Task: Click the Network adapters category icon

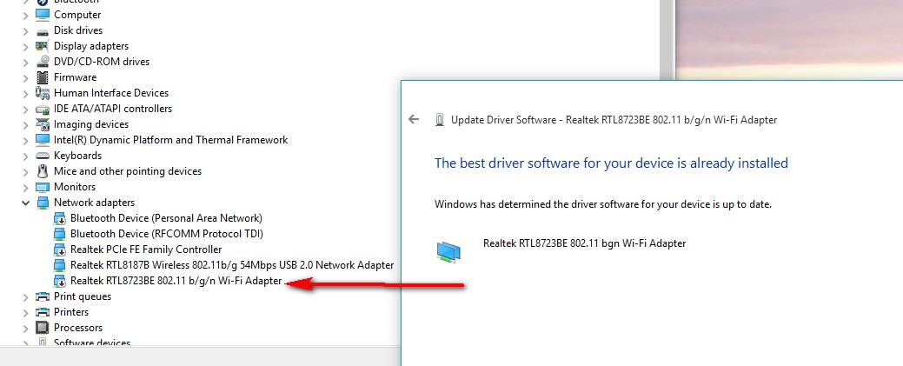Action: (x=43, y=203)
